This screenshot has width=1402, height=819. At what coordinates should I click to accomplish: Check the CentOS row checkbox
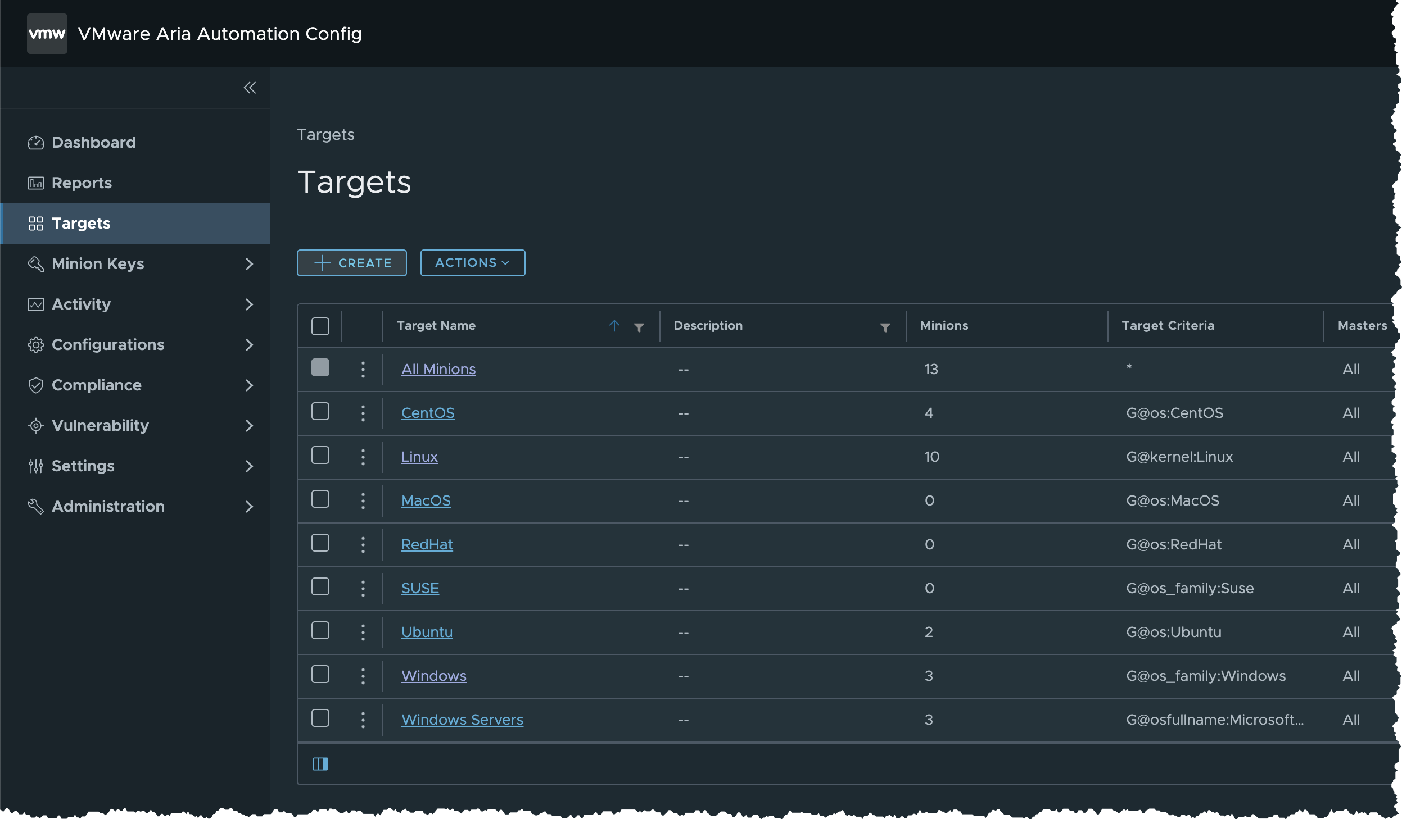click(320, 412)
